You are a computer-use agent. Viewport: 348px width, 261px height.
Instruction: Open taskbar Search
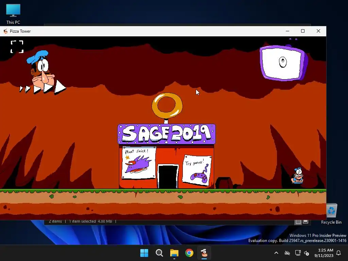pos(159,253)
